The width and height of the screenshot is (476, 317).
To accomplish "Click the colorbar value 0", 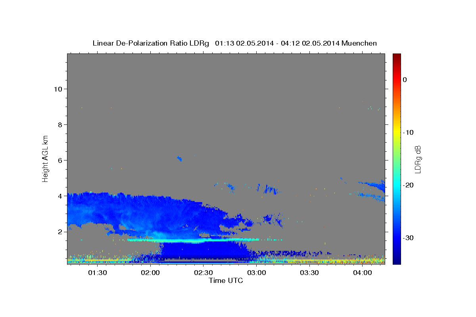I will [405, 80].
